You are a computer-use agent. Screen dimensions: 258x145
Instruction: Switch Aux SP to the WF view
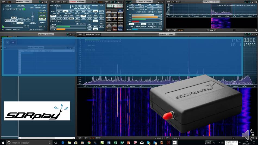click(x=175, y=30)
